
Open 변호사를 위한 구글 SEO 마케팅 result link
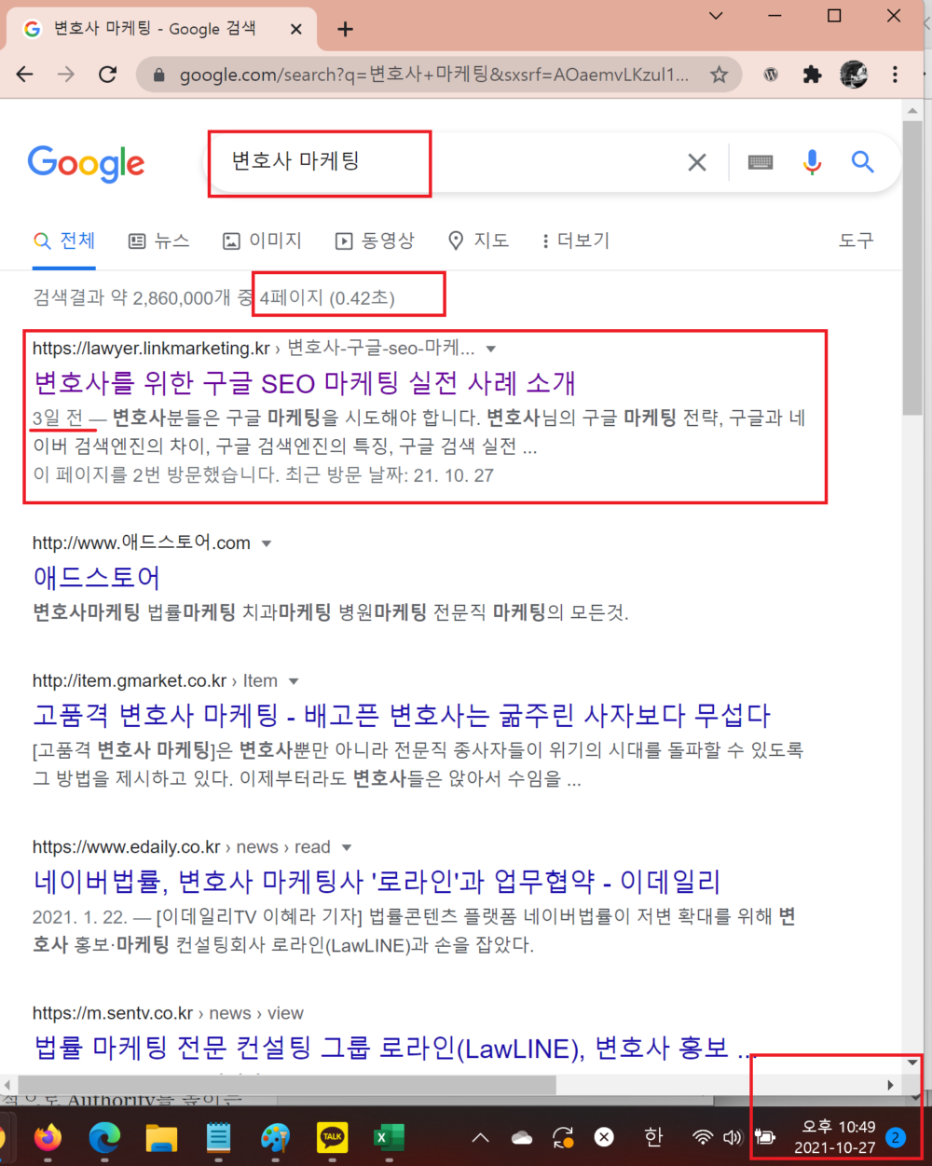[x=305, y=383]
